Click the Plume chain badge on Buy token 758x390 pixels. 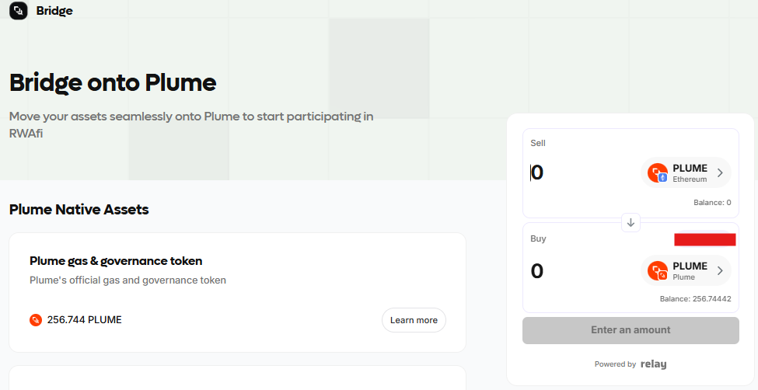tap(663, 276)
